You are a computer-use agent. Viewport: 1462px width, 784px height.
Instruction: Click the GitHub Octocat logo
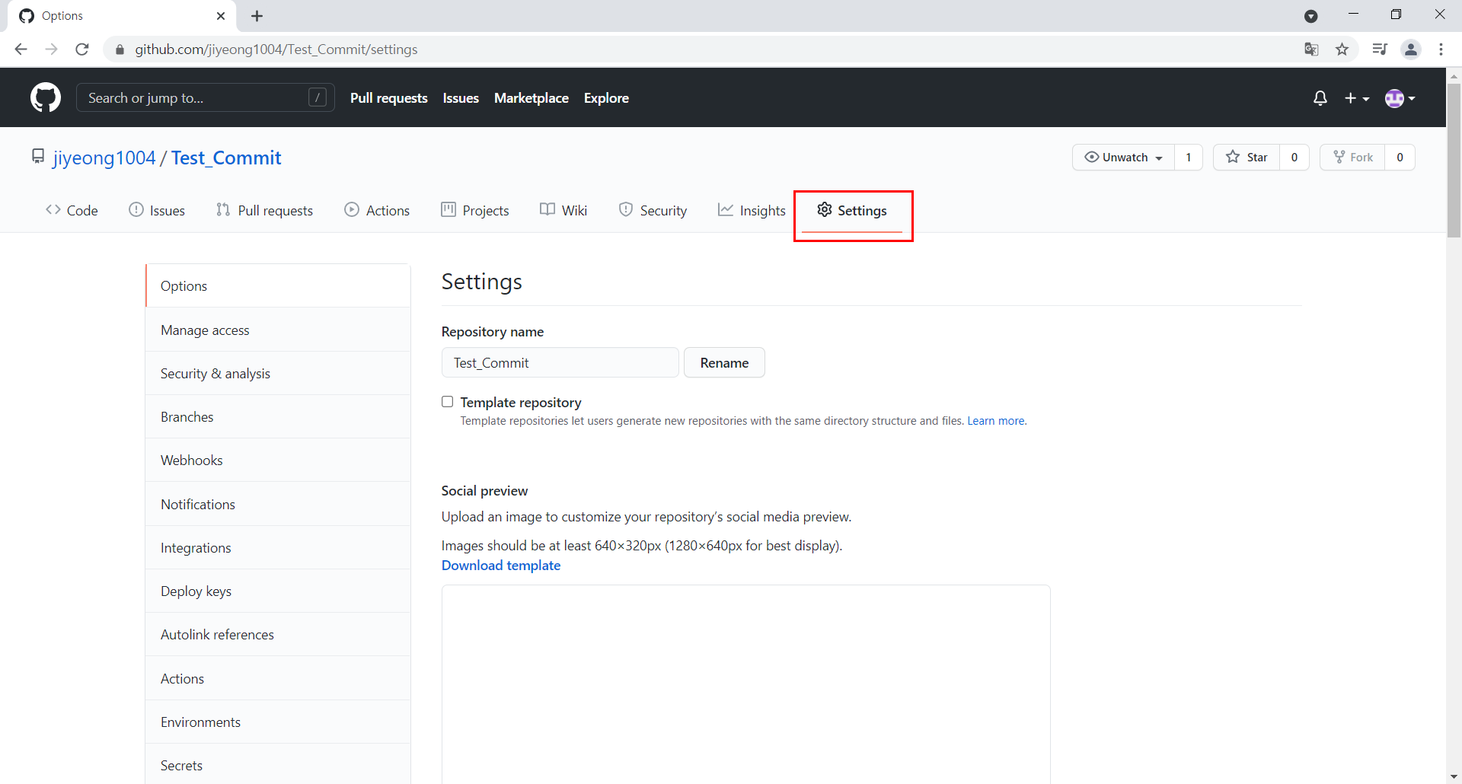pyautogui.click(x=46, y=98)
